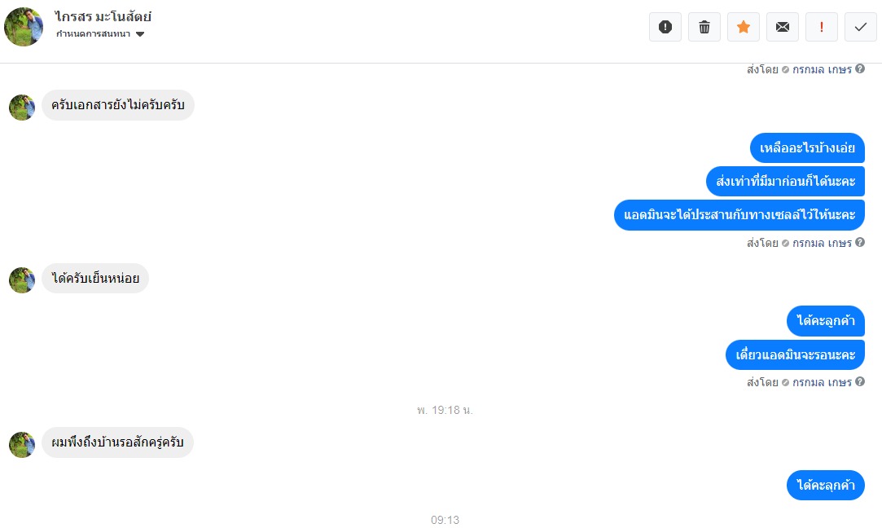Click sender avatar beside ได้ครับเย็นหน่อย message
This screenshot has width=882, height=528.
pyautogui.click(x=22, y=280)
